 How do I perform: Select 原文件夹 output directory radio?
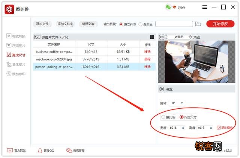pyautogui.click(x=121, y=24)
